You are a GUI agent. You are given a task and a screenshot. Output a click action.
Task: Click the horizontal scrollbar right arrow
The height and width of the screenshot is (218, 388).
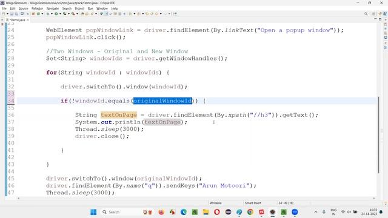pyautogui.click(x=374, y=198)
